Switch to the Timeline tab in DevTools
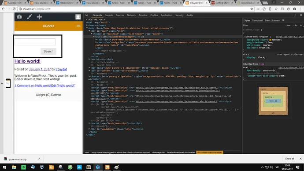 (143, 15)
